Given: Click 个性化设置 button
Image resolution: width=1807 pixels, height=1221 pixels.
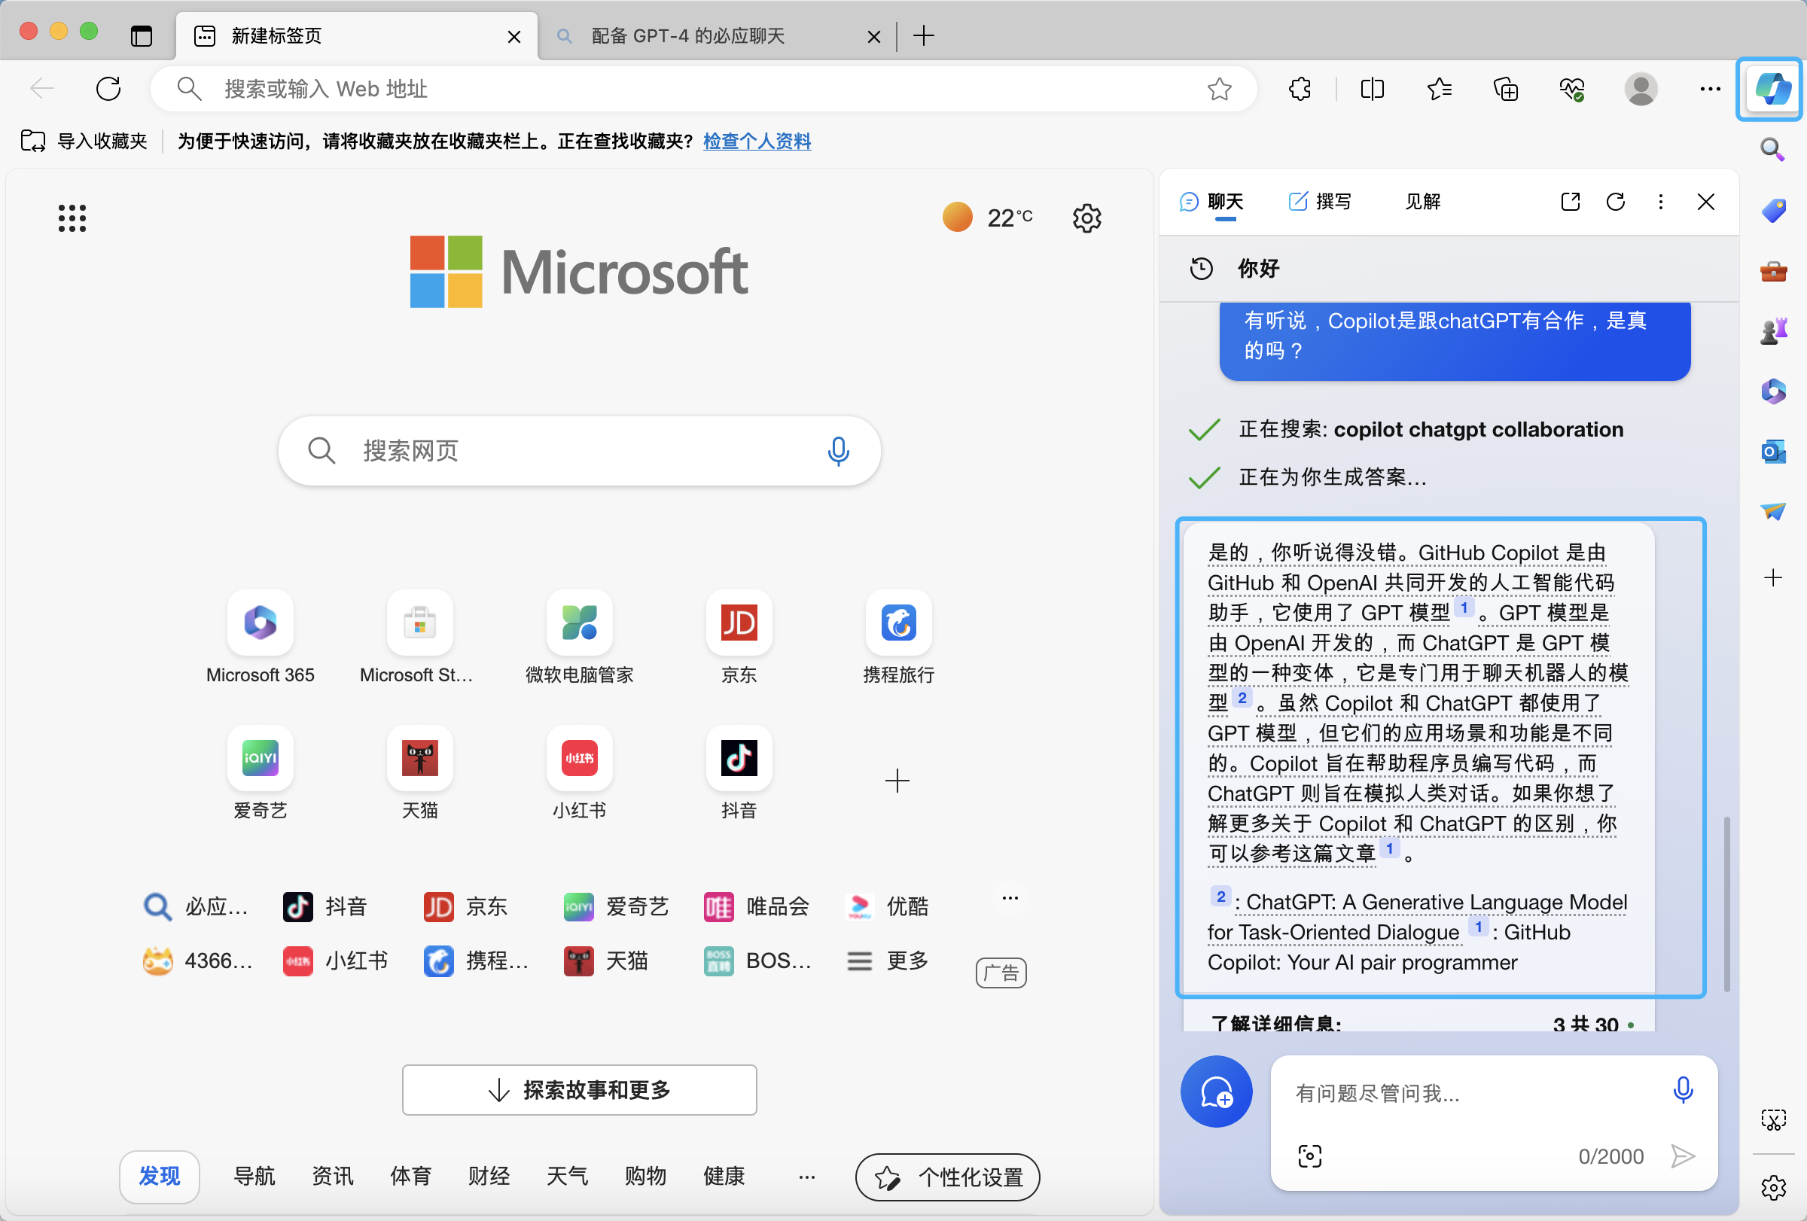Looking at the screenshot, I should [947, 1177].
